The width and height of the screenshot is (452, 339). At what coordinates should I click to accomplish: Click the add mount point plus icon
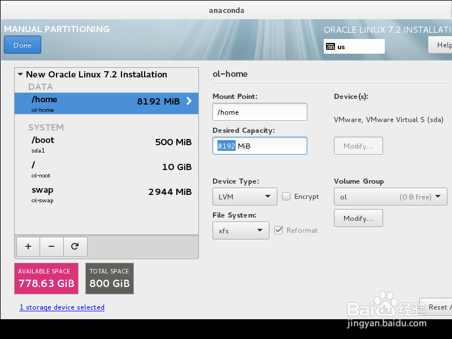click(28, 246)
